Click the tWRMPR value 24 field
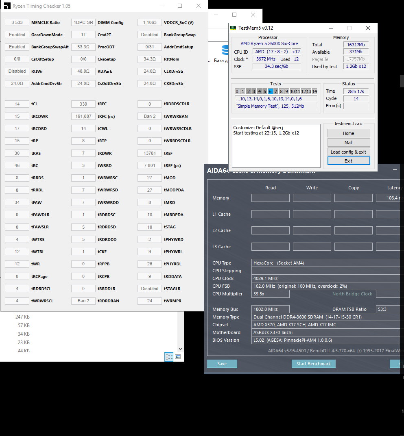This screenshot has width=404, height=436. point(149,301)
